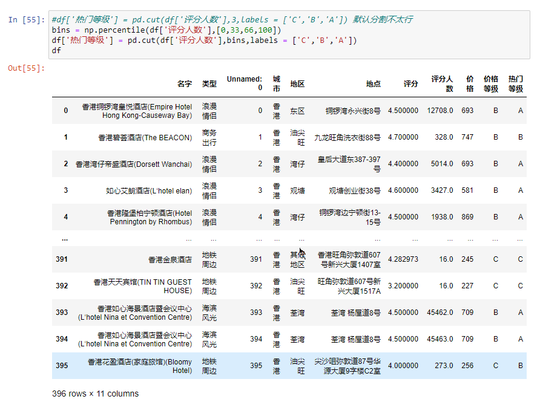The image size is (540, 405).
Task: Click score value 4.700000
Action: click(x=403, y=137)
